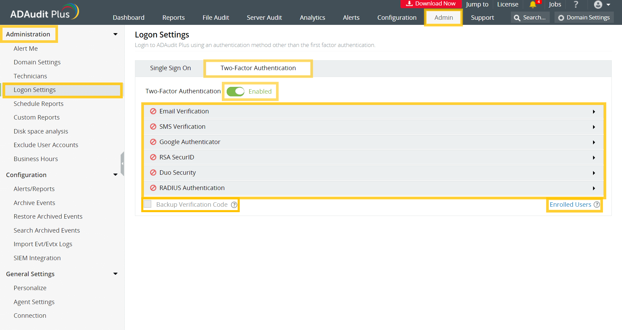Click the disabled icon beside Email Verification
This screenshot has width=622, height=330.
(x=153, y=111)
